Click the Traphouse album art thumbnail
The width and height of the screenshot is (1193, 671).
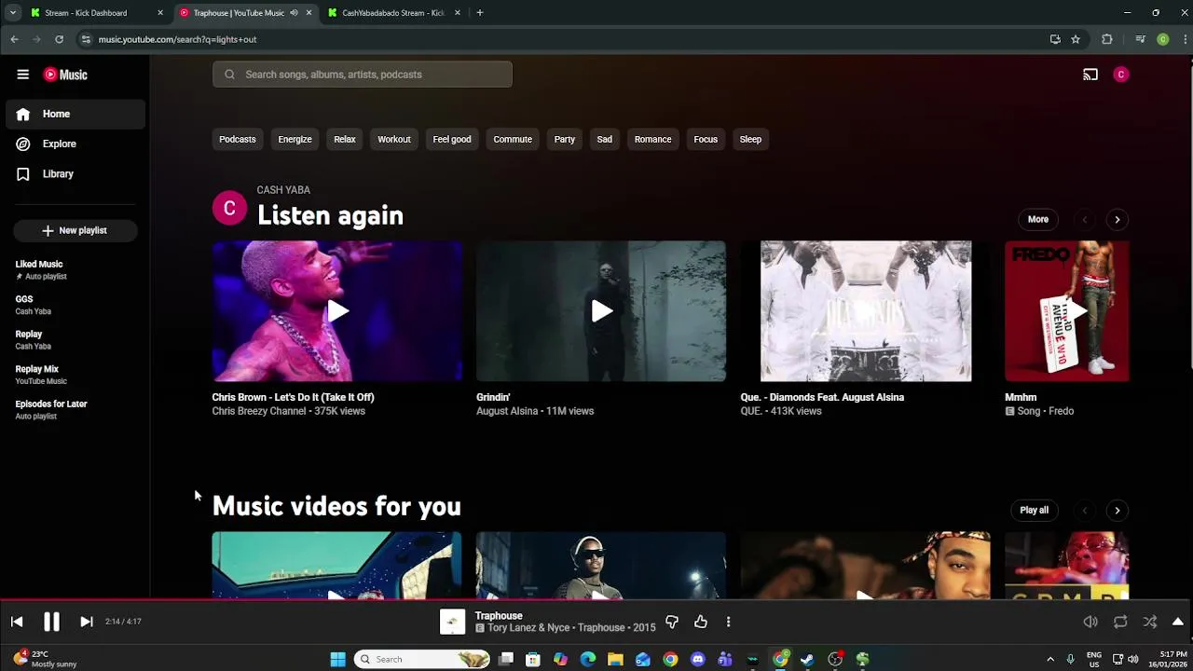(452, 622)
